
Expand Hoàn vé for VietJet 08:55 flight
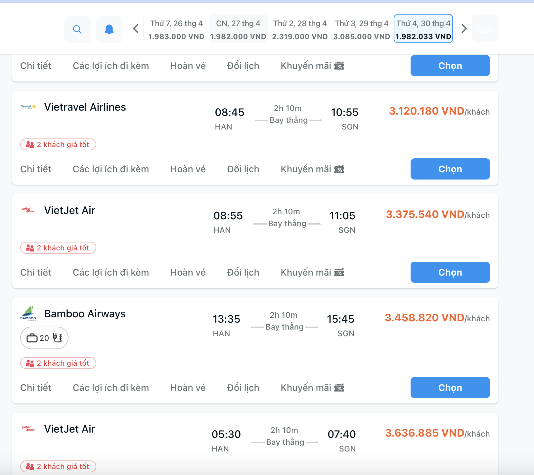click(188, 272)
